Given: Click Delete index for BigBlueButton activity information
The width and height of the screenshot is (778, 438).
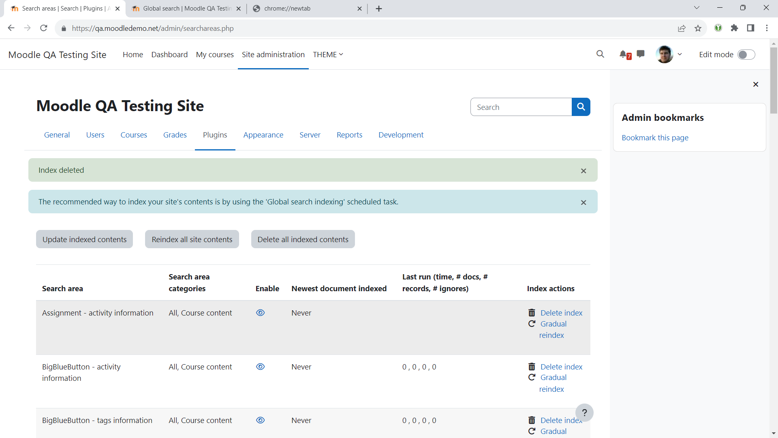Looking at the screenshot, I should 561,367.
